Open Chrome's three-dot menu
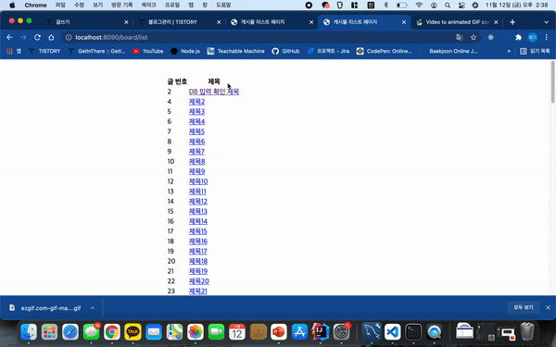The image size is (556, 347). (547, 37)
